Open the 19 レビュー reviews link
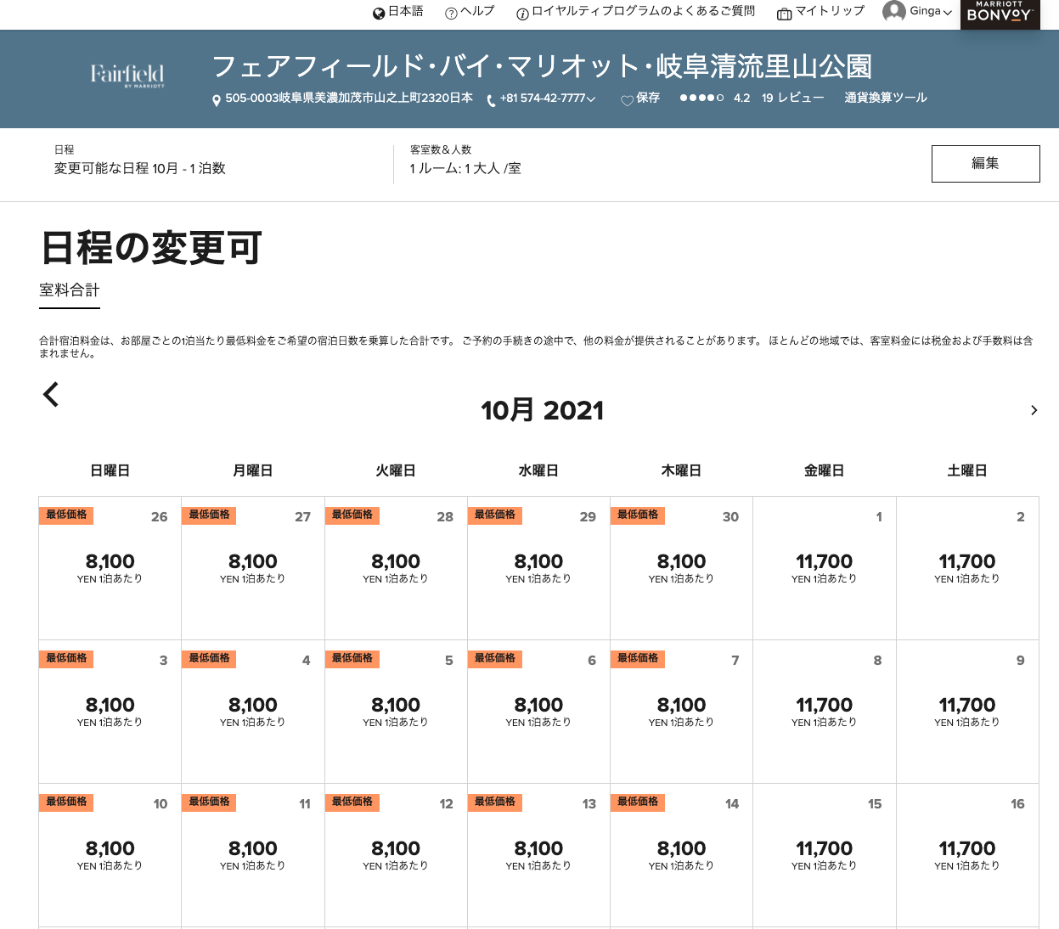The width and height of the screenshot is (1059, 929). pyautogui.click(x=792, y=98)
